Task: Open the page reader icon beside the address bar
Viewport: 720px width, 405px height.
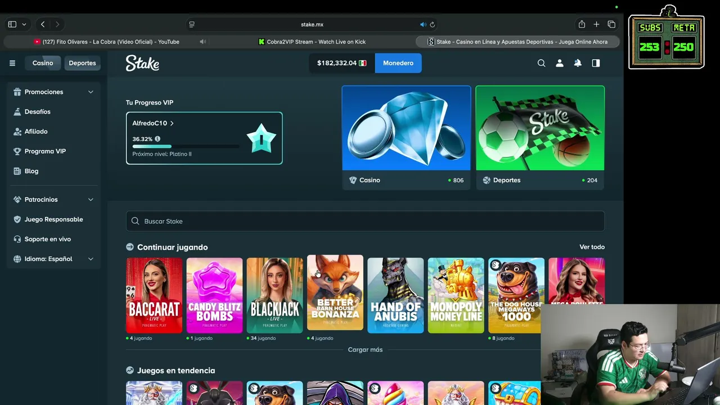Action: click(192, 24)
